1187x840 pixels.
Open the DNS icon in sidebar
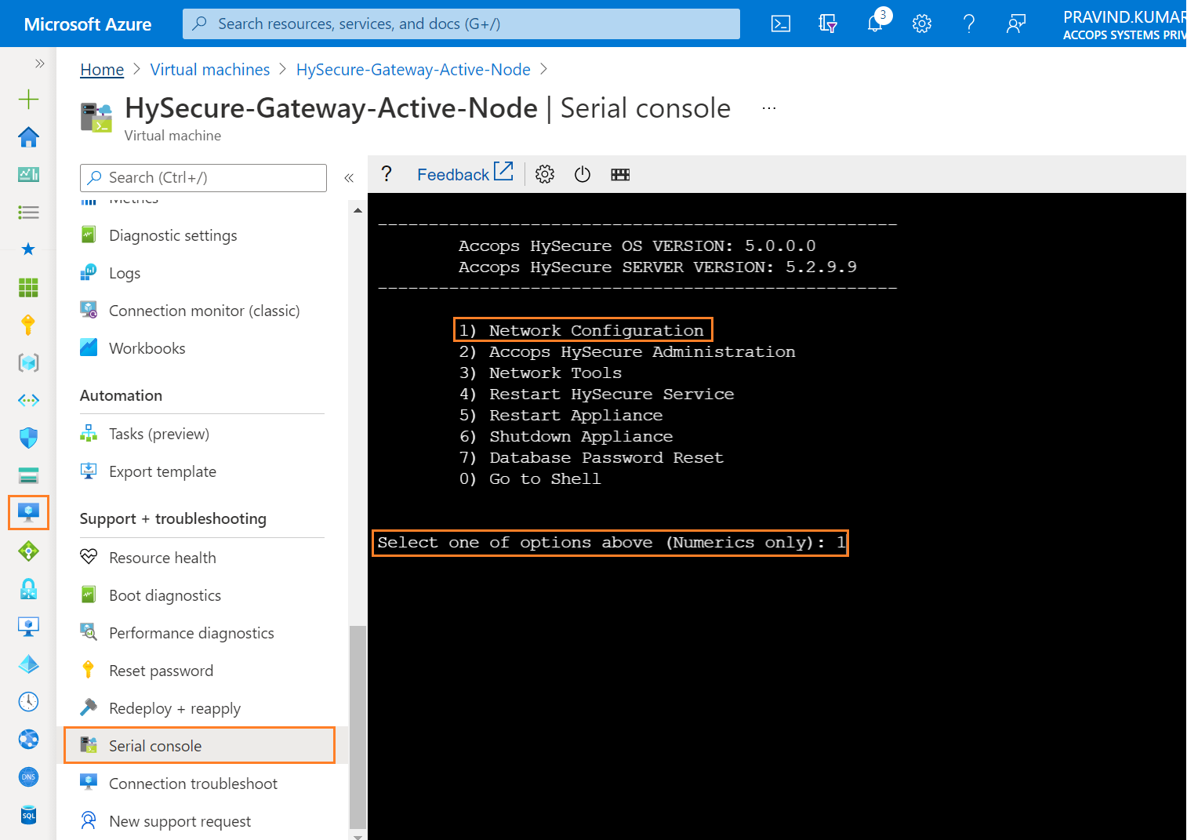28,776
